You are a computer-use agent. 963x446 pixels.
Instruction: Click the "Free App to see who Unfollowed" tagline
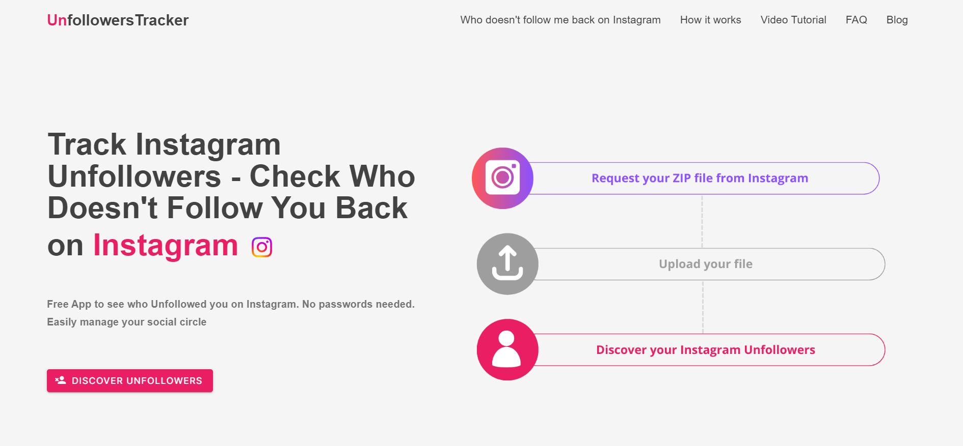pos(230,304)
